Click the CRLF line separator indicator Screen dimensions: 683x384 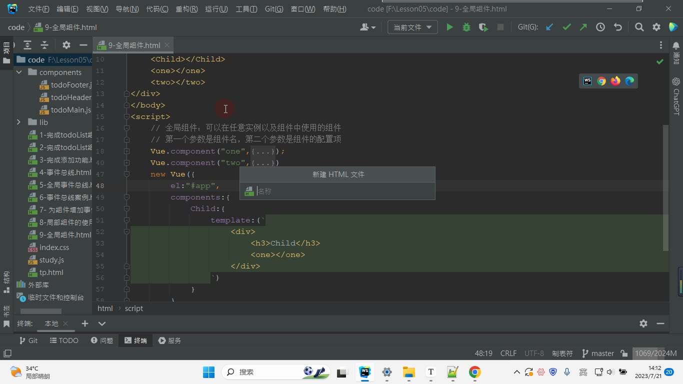(x=508, y=353)
